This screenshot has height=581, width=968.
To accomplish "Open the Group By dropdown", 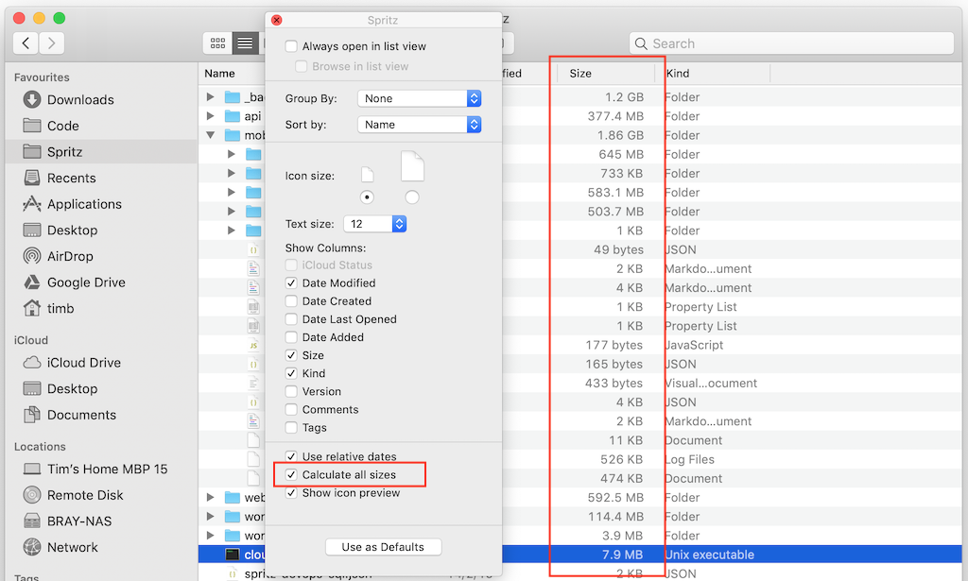I will (419, 98).
